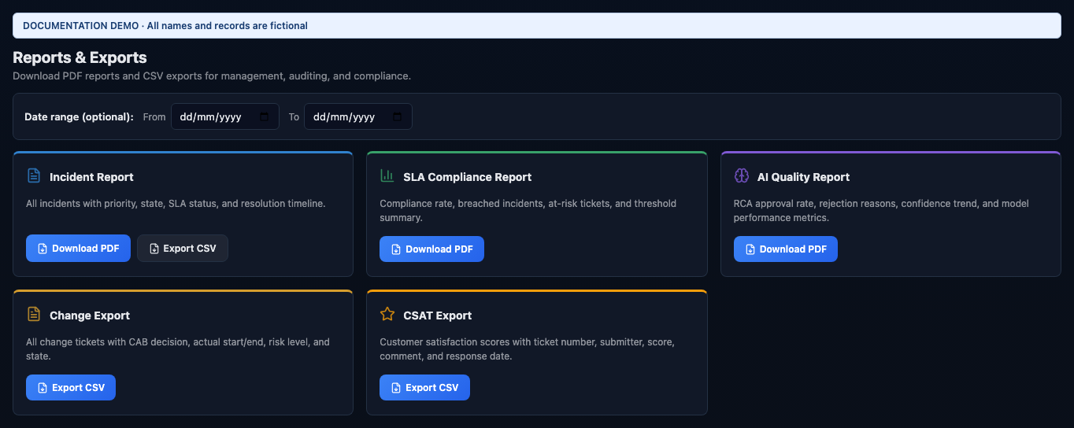Click the Change Export card title
Image resolution: width=1074 pixels, height=428 pixels.
[90, 315]
